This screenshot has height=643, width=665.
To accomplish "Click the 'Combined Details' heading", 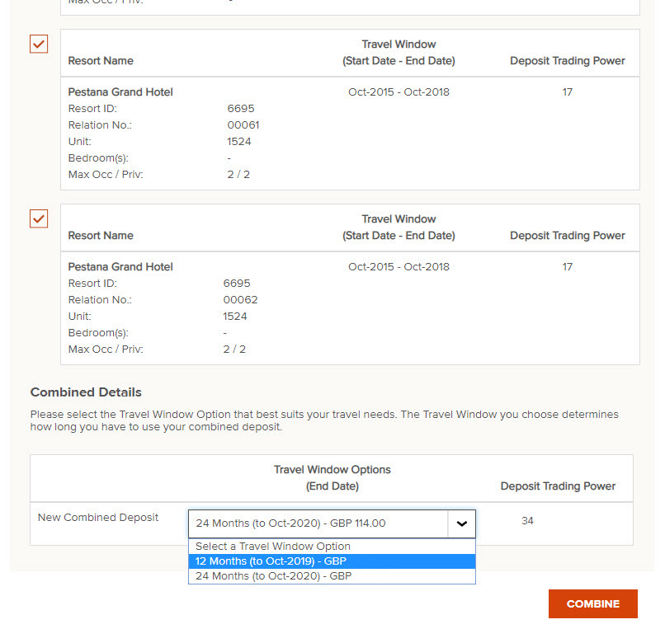I will 86,392.
